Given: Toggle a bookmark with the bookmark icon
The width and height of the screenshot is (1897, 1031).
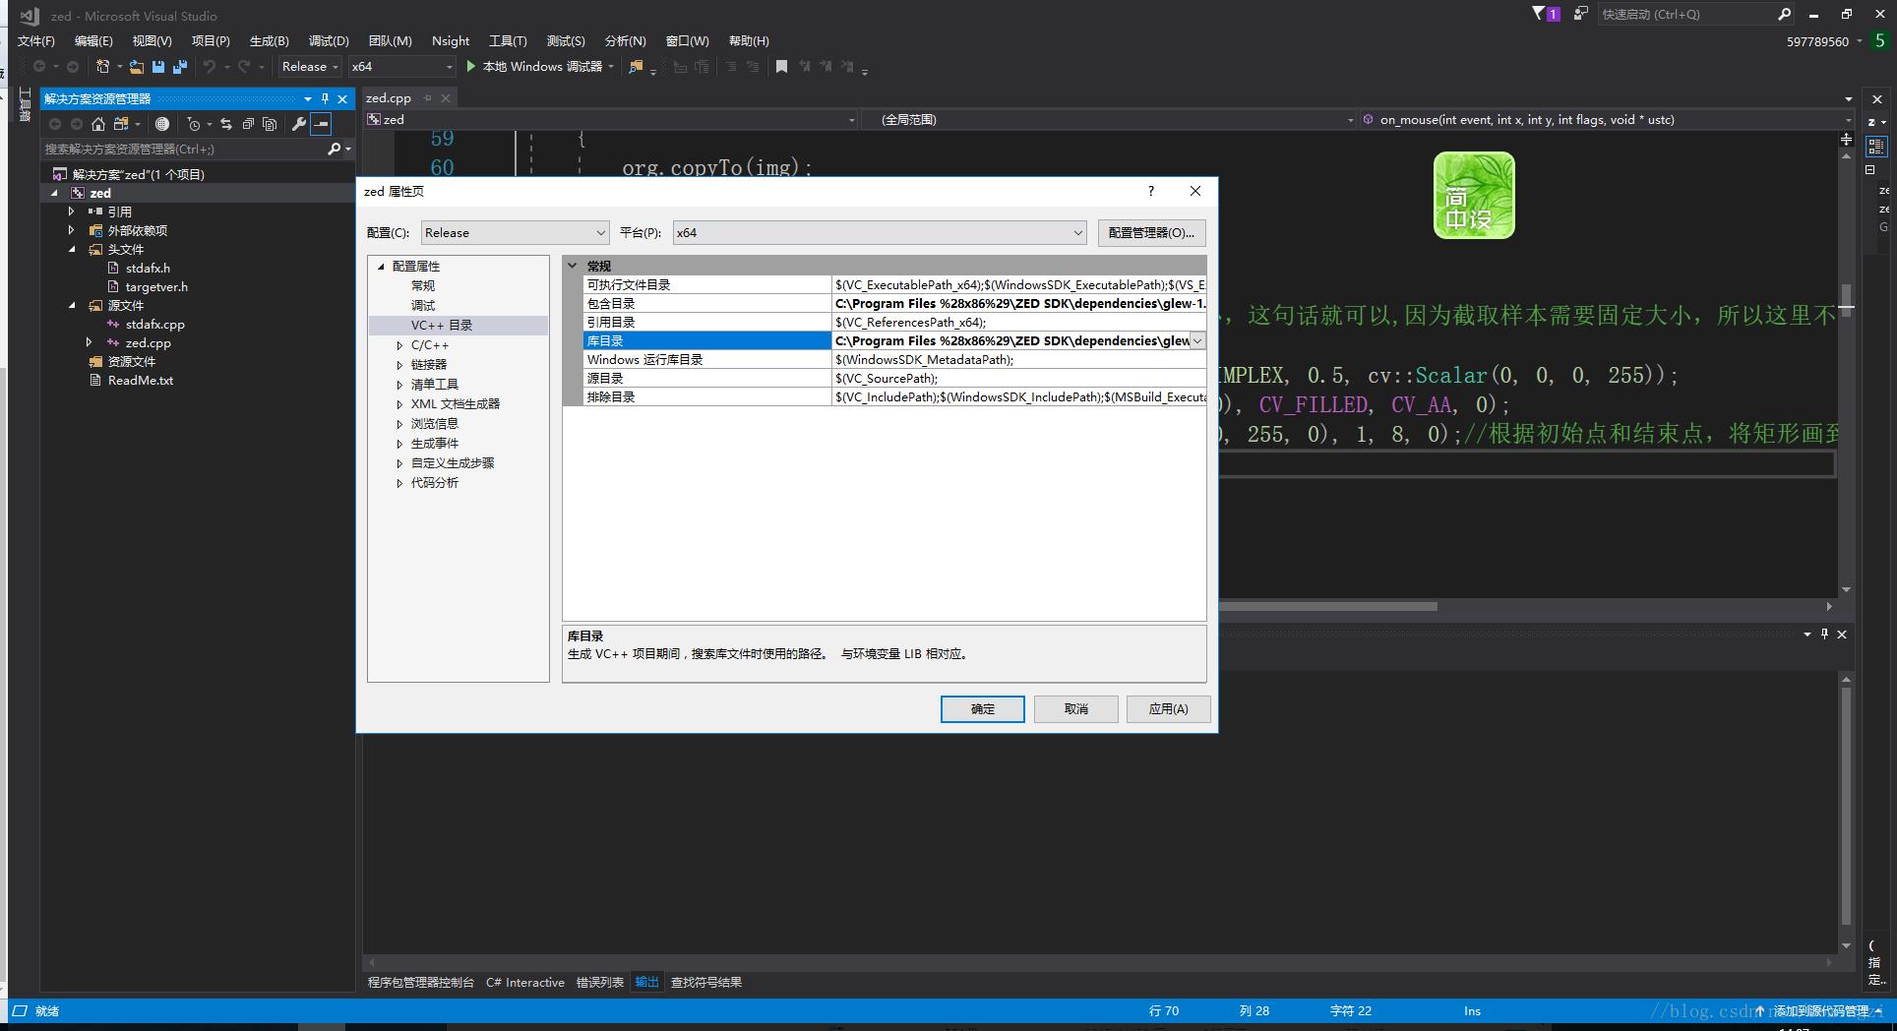Looking at the screenshot, I should [781, 67].
